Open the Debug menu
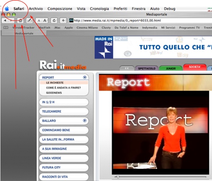212x181 pixels. (170, 9)
